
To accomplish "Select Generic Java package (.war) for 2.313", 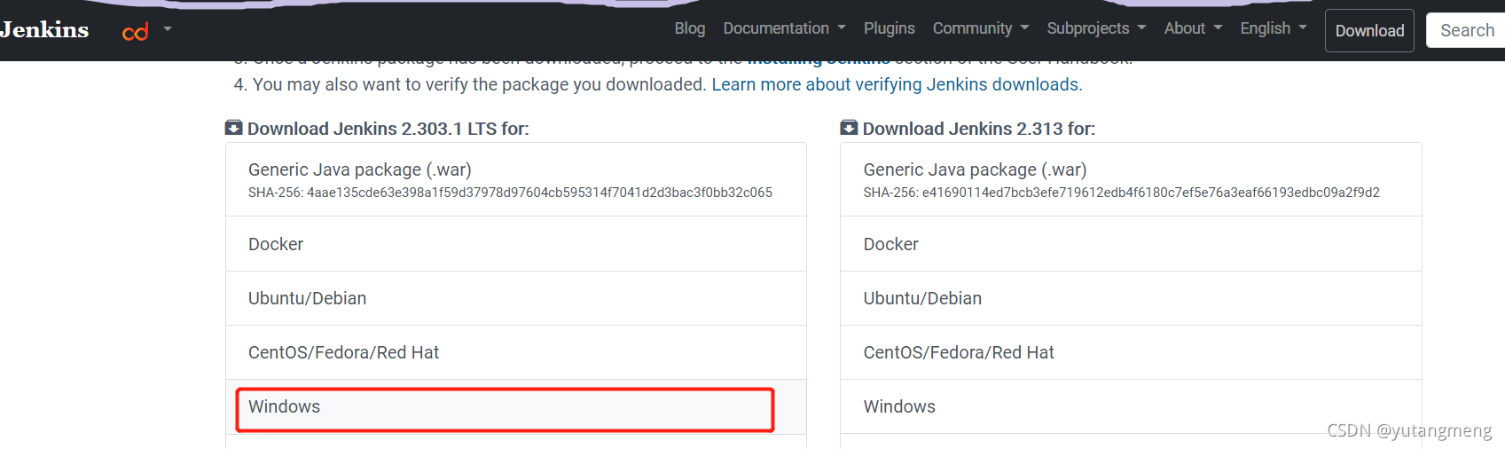I will [x=1131, y=179].
